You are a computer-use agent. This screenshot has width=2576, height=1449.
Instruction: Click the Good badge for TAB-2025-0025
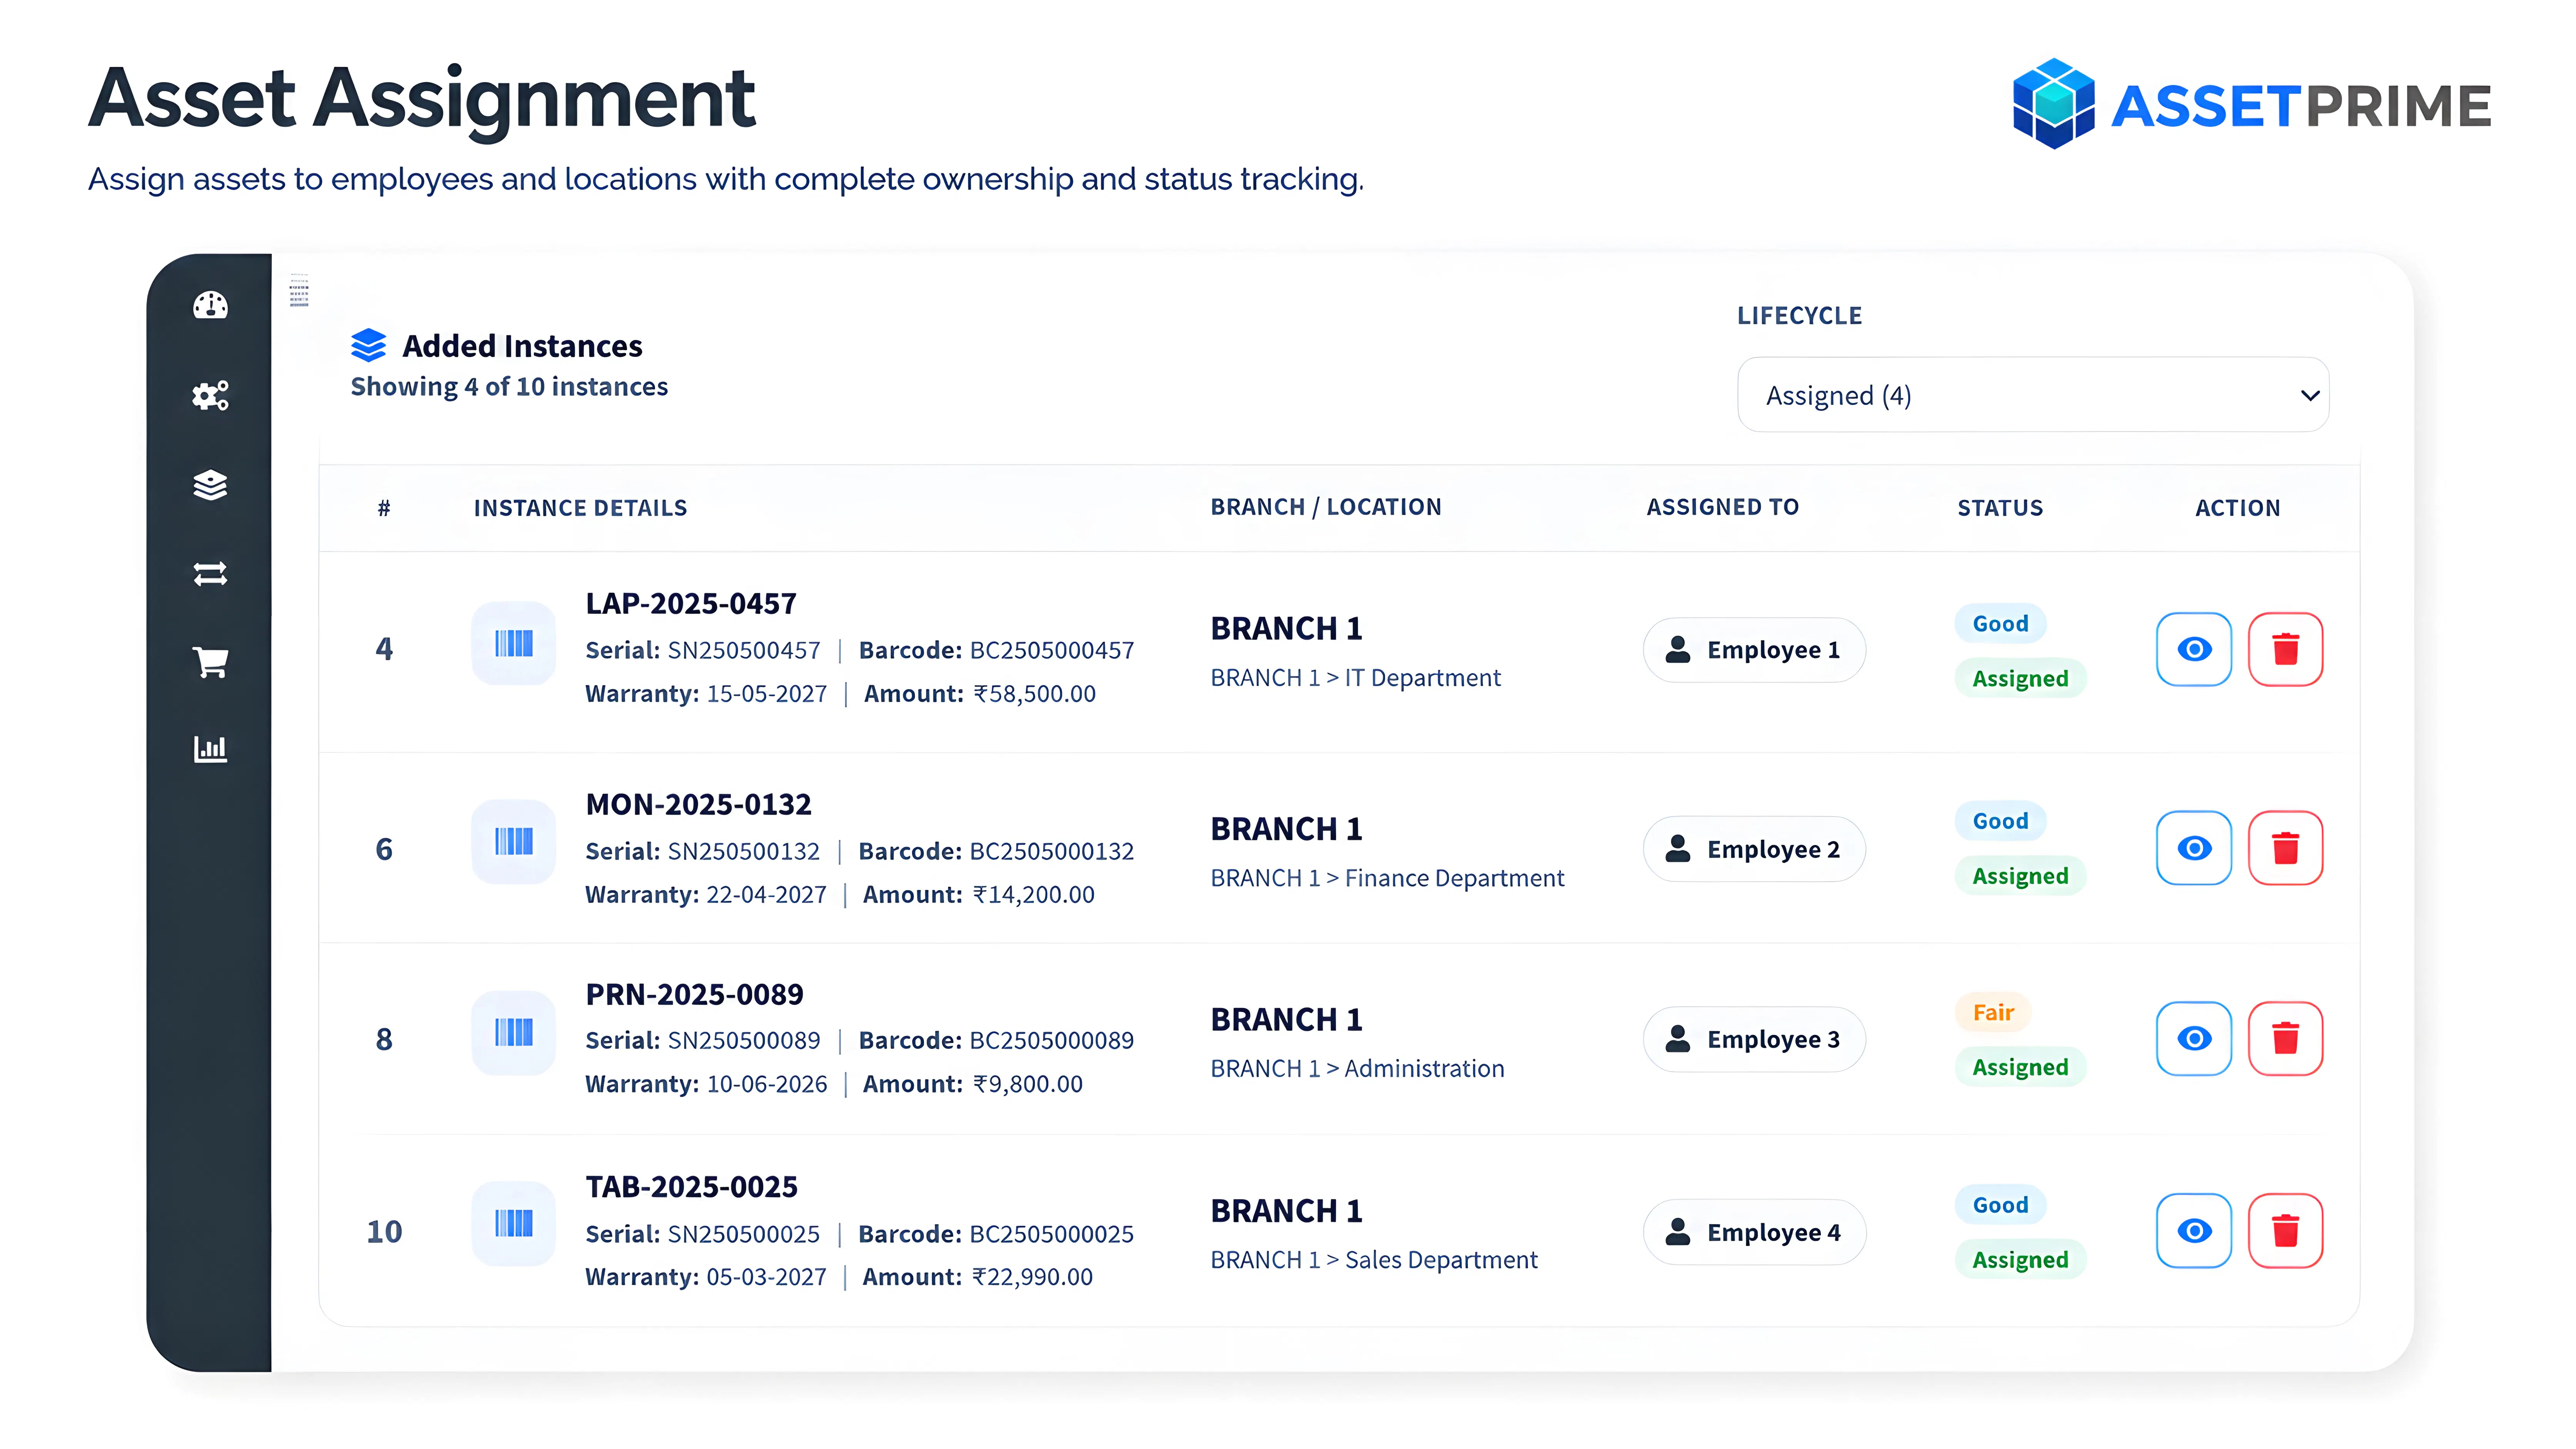point(2000,1205)
